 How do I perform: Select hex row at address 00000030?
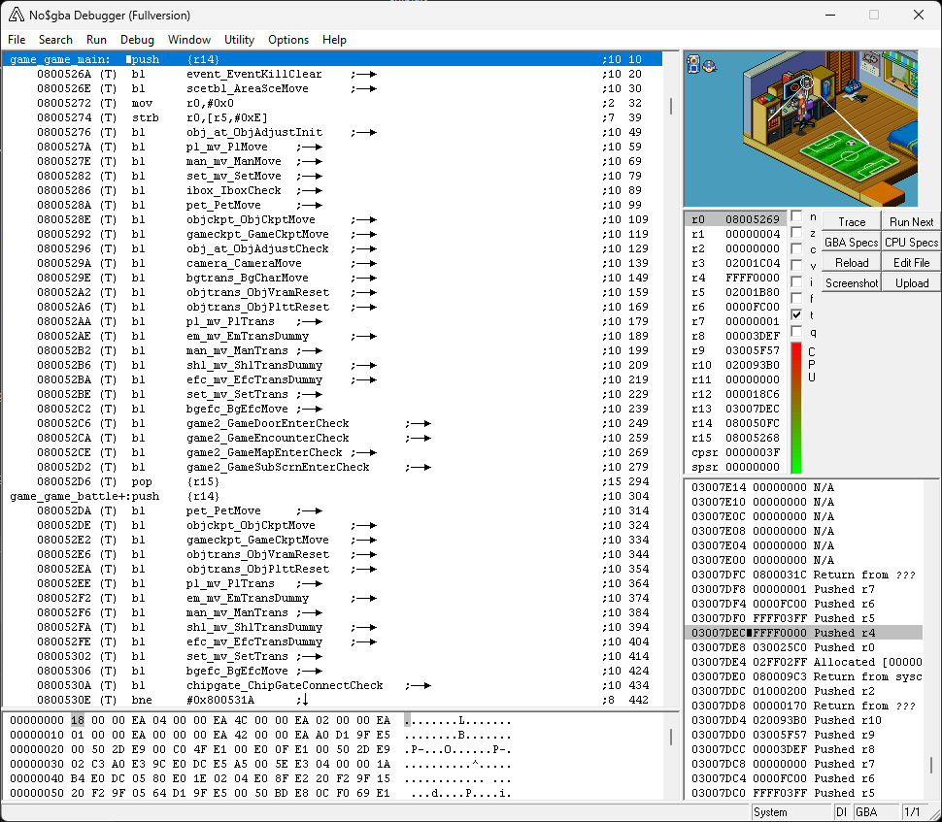click(260, 764)
